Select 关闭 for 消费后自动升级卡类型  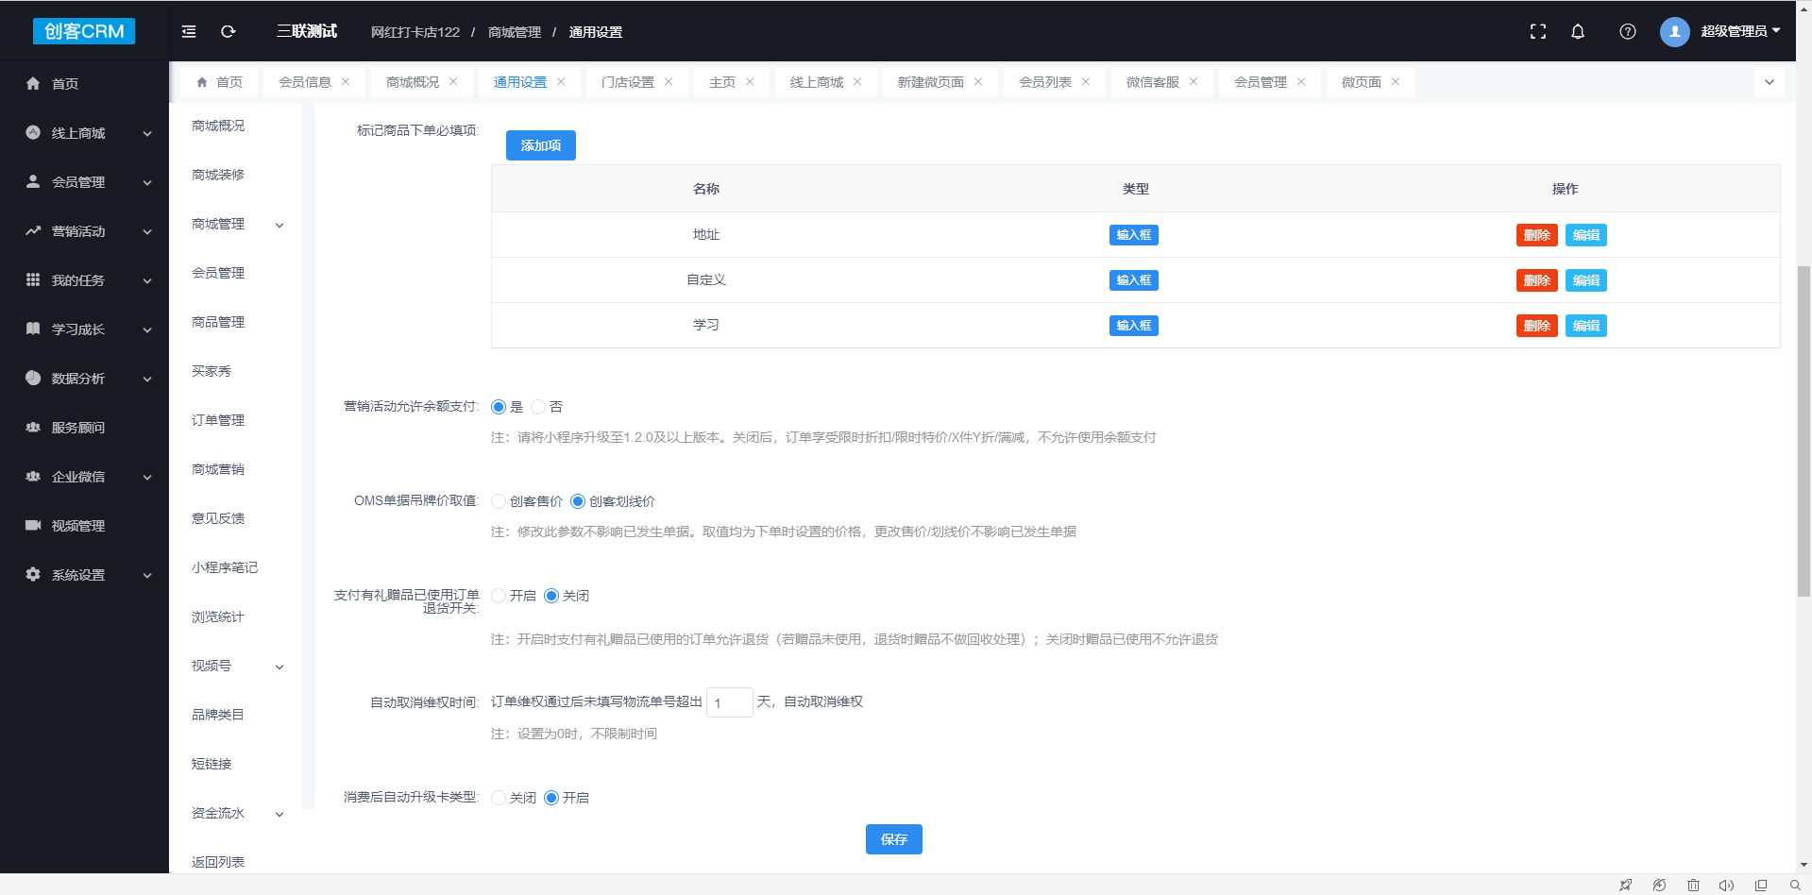point(499,798)
